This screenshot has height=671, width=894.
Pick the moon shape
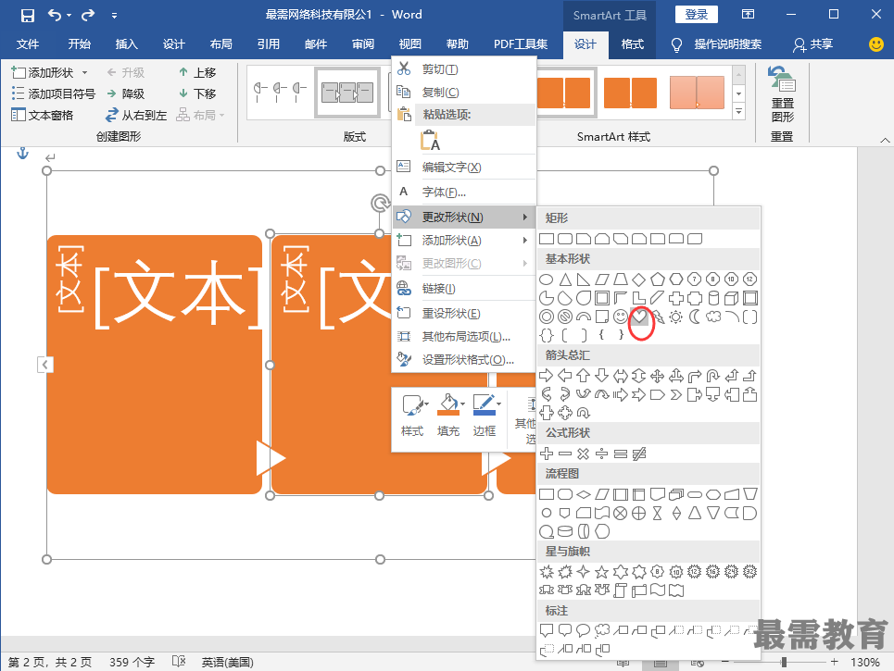coord(695,317)
